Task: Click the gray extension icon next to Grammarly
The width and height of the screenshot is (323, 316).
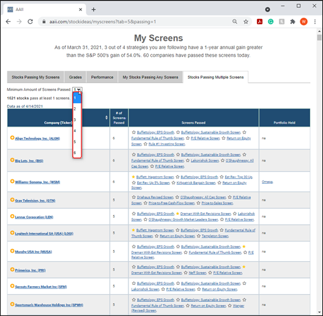Action: (281, 21)
